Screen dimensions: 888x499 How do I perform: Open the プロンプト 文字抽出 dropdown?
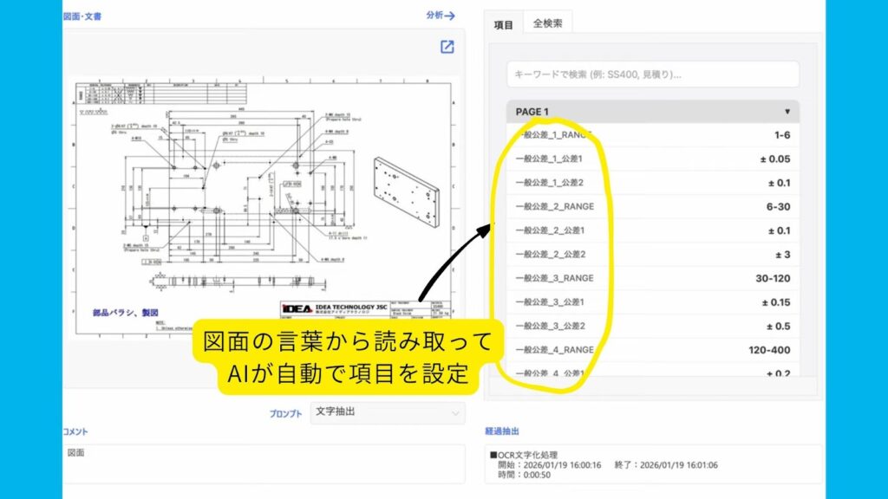tap(387, 412)
